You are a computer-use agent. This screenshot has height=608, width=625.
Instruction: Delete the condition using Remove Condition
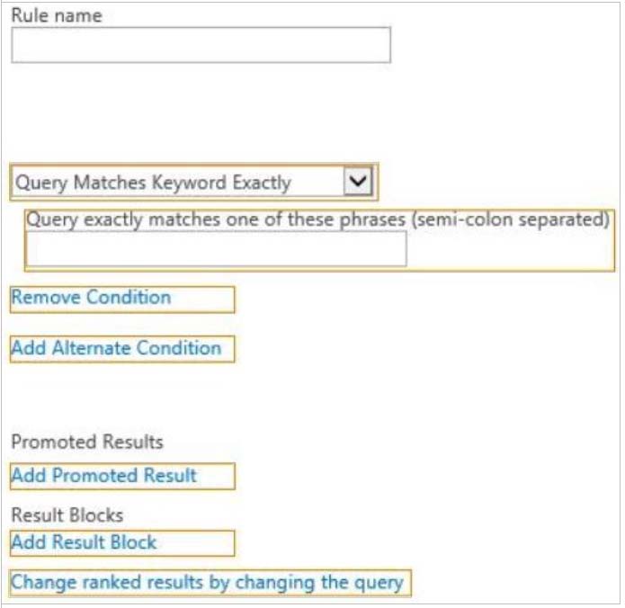91,298
